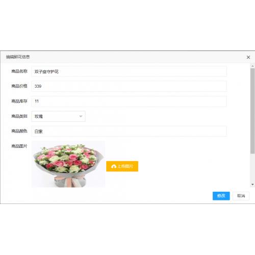Click the dialog's vertical scrollbar thumb
255x255 pixels.
pyautogui.click(x=252, y=111)
